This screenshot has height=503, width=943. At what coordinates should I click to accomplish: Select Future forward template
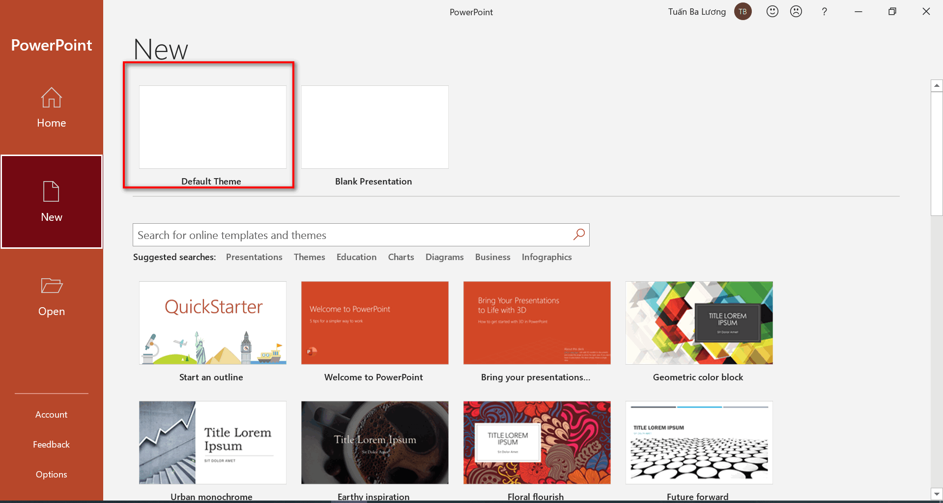699,443
